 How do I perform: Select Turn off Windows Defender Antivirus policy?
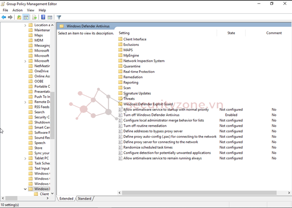click(x=151, y=115)
